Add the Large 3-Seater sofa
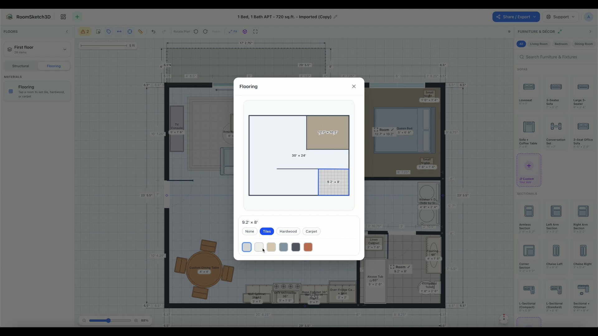 [583, 93]
